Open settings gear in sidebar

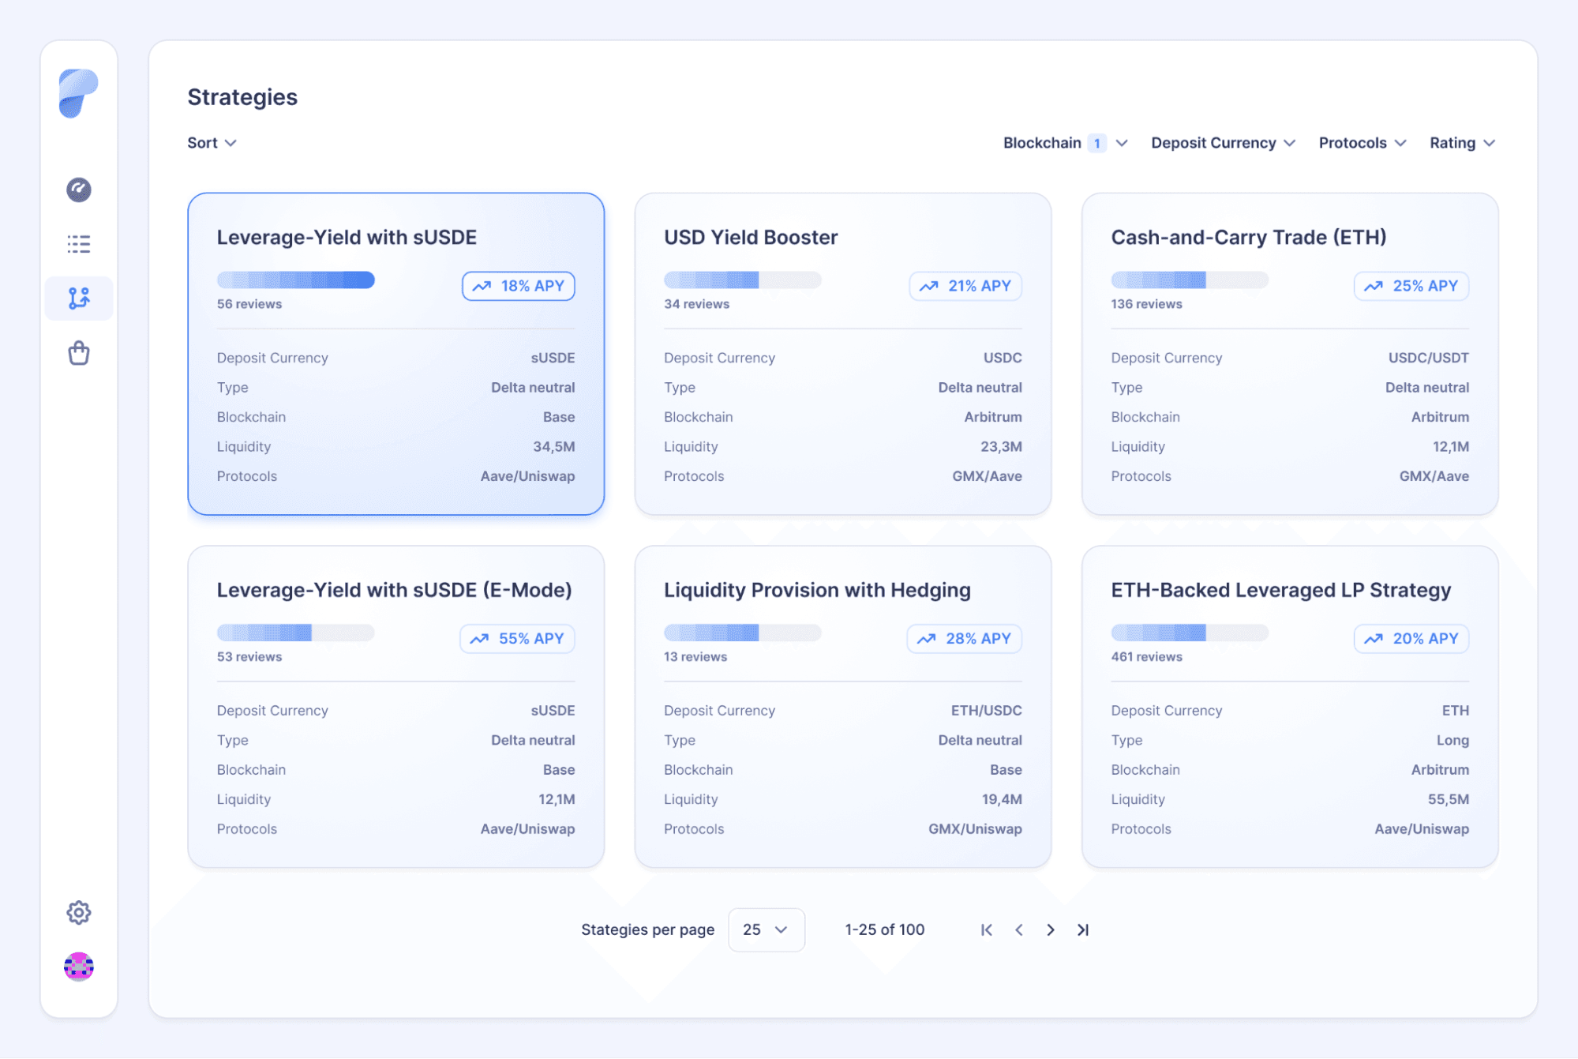coord(78,912)
